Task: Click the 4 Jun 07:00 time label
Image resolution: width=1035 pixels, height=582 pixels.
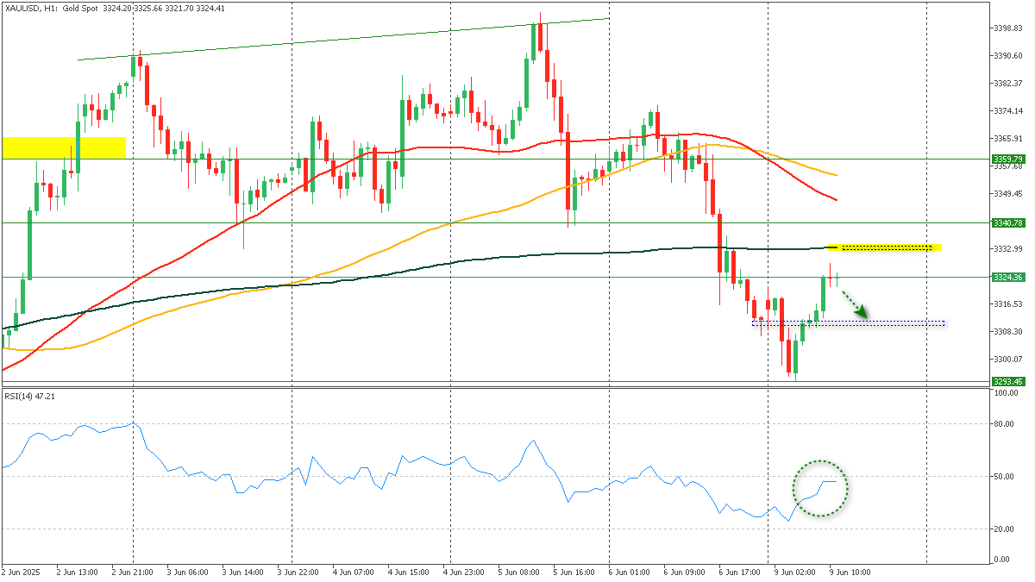Action: click(x=353, y=571)
